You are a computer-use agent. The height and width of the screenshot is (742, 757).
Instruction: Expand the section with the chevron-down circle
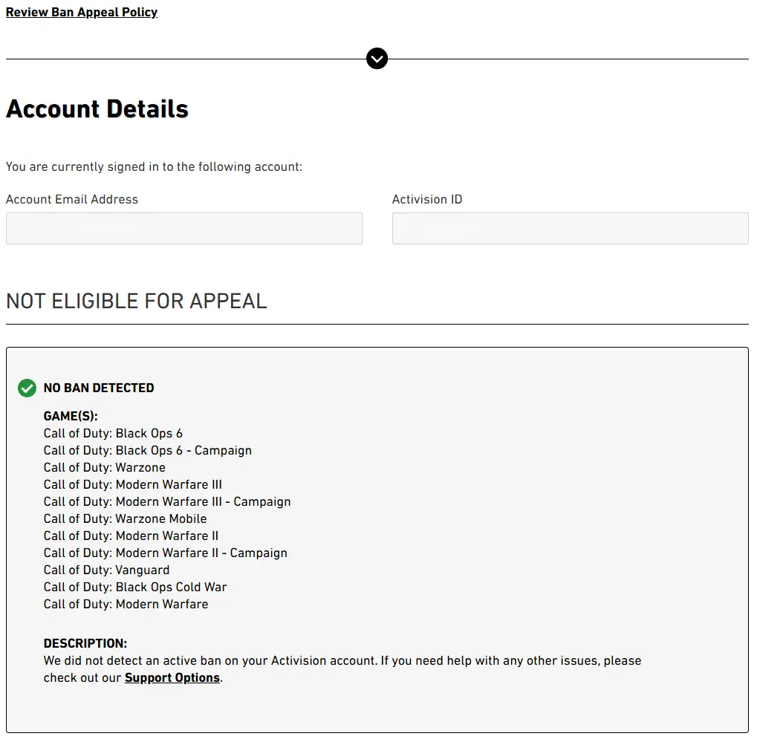[377, 59]
